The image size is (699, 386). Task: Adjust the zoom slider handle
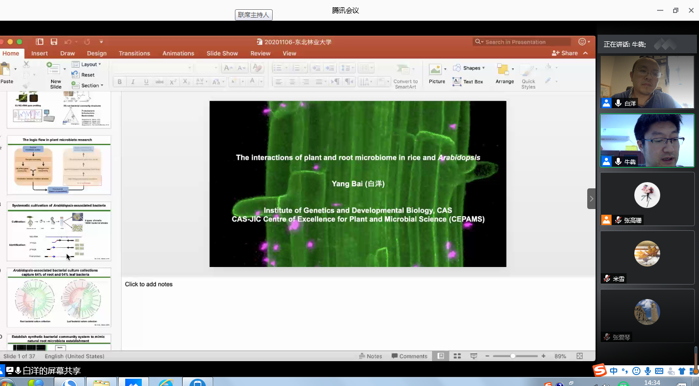513,356
